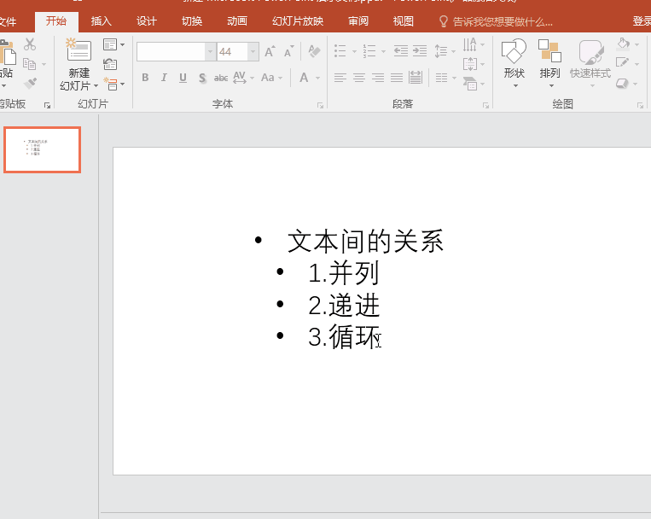Toggle Strikethrough (abc)

(x=221, y=78)
